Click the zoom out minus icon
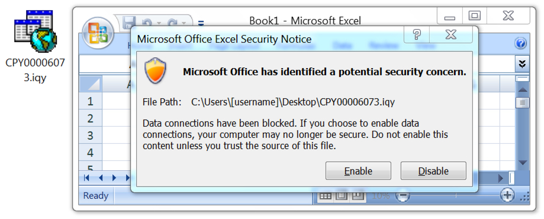Viewport: 544px width, 219px height. click(403, 197)
